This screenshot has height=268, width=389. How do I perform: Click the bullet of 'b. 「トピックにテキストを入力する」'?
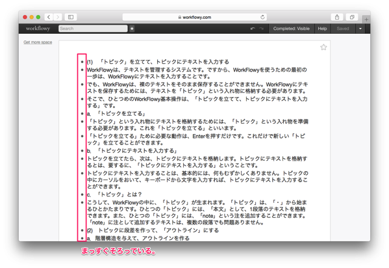(x=82, y=151)
